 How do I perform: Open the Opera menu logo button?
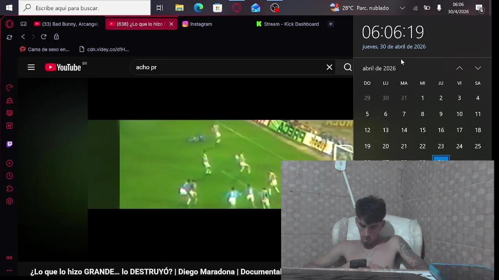9,24
